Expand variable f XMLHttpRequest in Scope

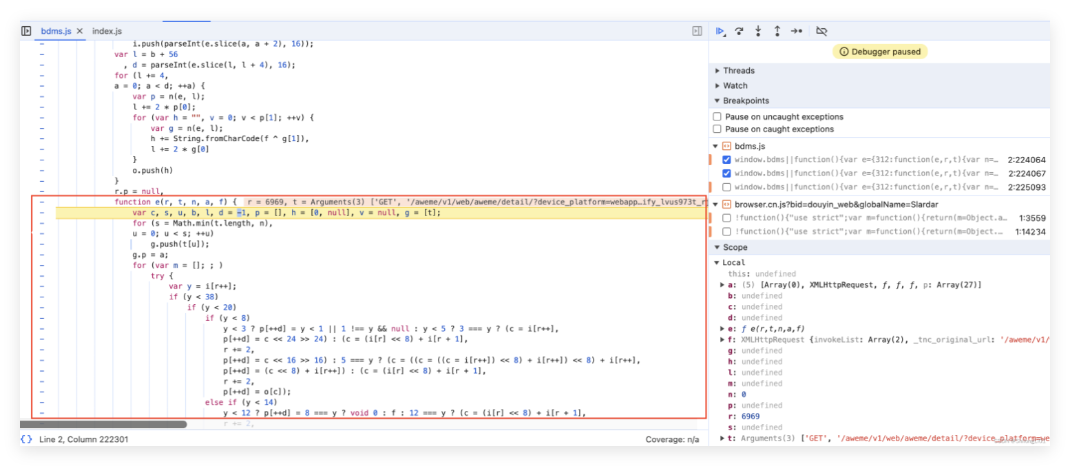pyautogui.click(x=722, y=340)
